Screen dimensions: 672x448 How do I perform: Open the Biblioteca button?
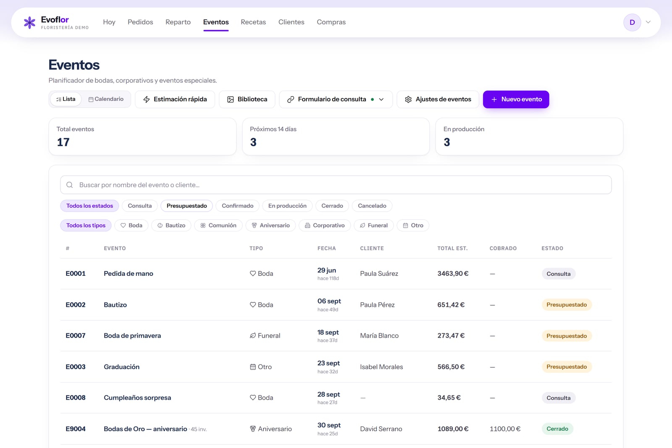(x=247, y=100)
